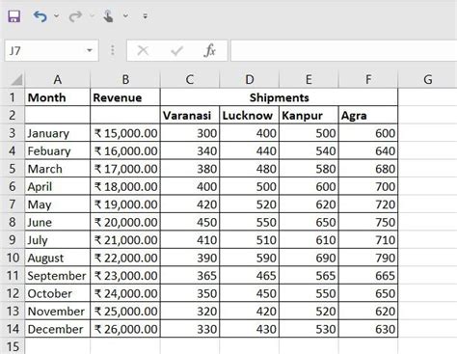This screenshot has width=457, height=354.
Task: Click the October cell
Action: tap(58, 293)
